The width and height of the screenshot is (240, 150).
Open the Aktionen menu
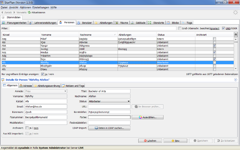coord(25,7)
